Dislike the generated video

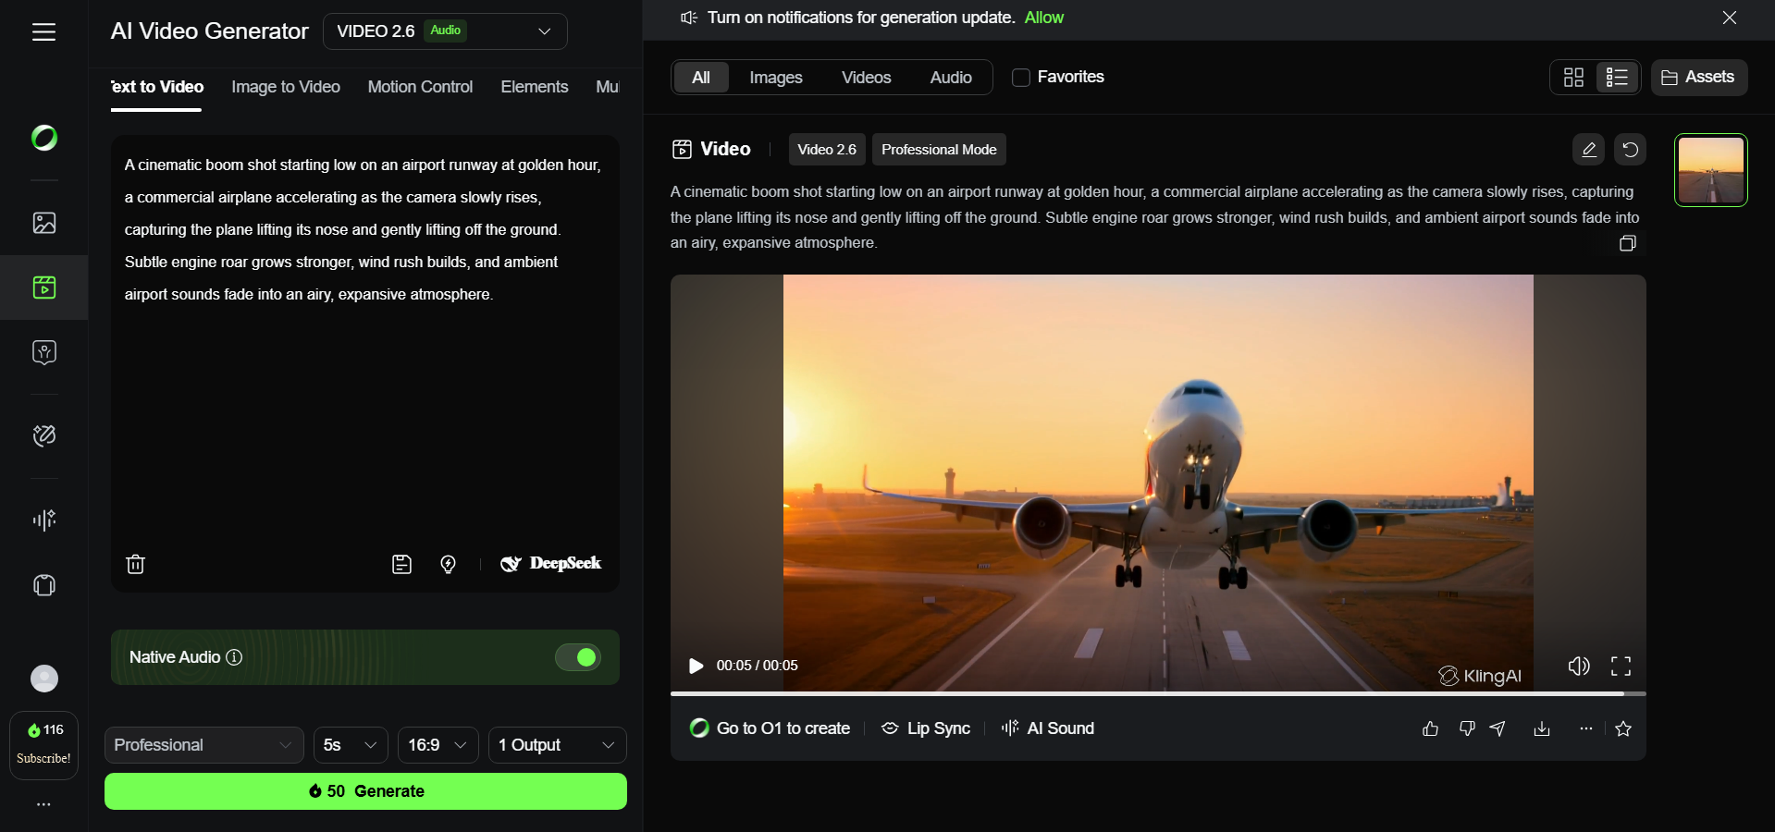point(1467,728)
